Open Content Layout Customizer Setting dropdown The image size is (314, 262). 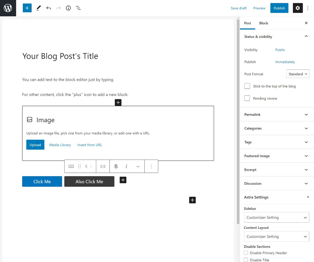[276, 236]
